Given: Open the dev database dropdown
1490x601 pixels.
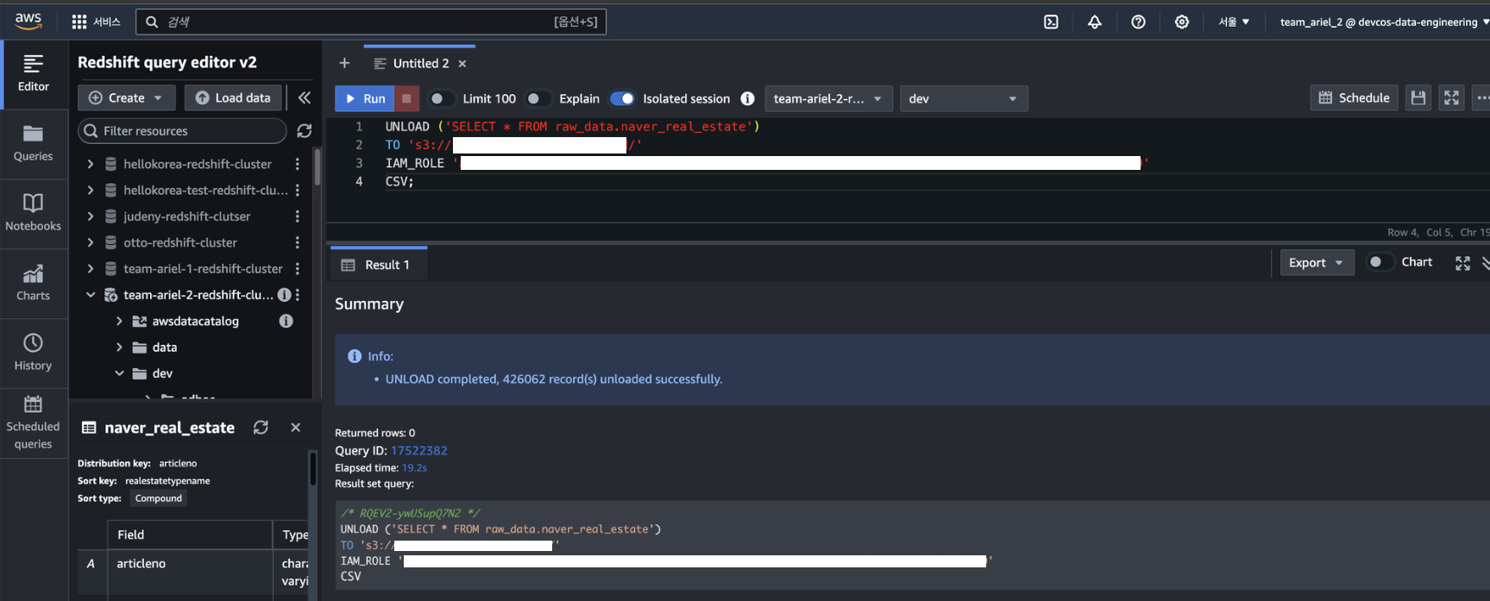Looking at the screenshot, I should pyautogui.click(x=964, y=98).
